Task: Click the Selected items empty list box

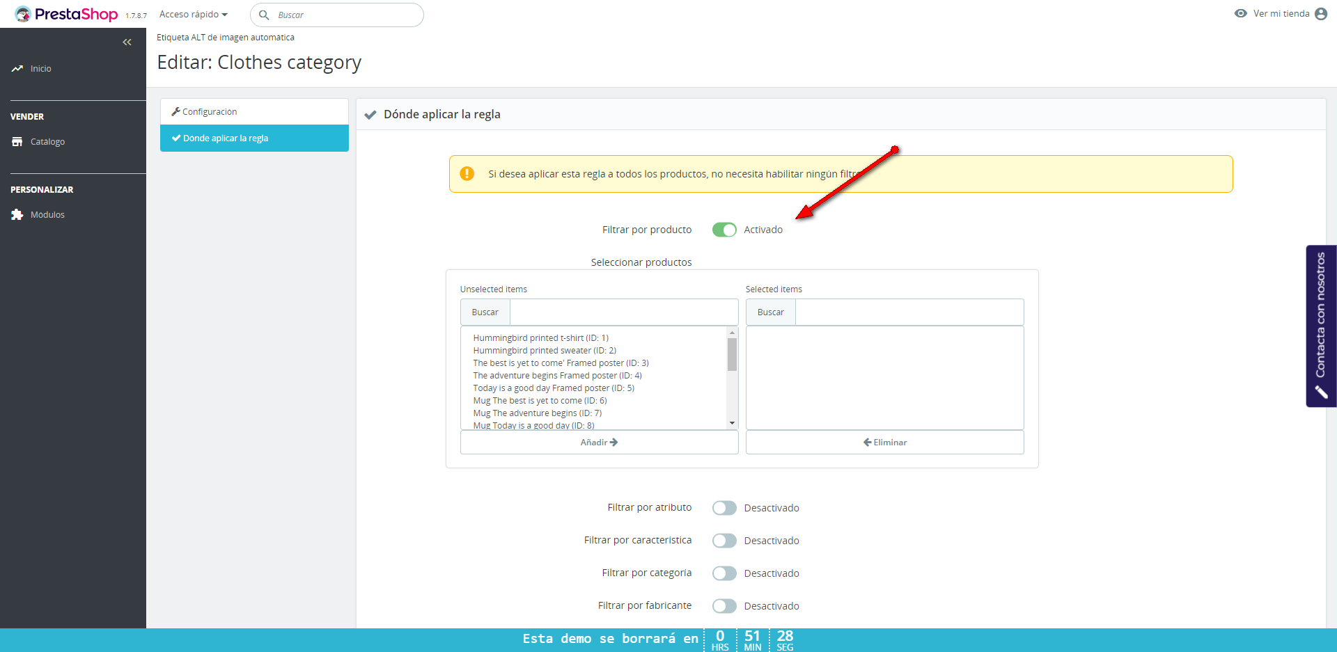Action: pyautogui.click(x=884, y=378)
